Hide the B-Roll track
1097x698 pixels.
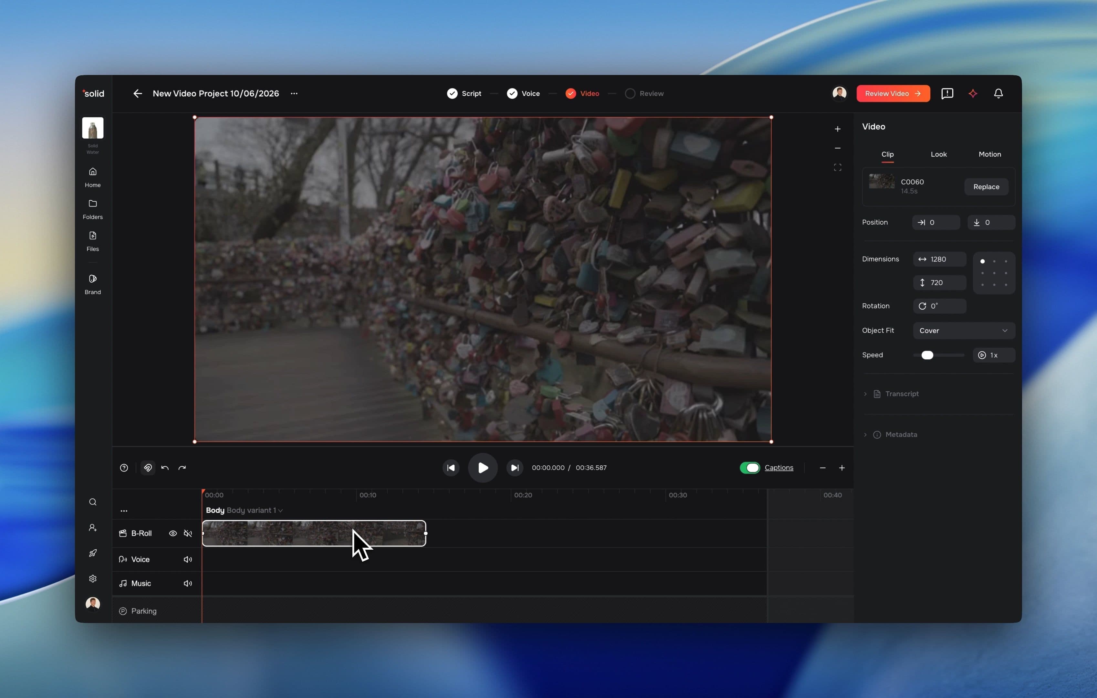(173, 534)
